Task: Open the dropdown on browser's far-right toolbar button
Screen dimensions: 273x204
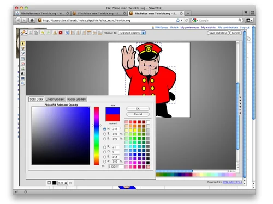Action: click(x=252, y=20)
